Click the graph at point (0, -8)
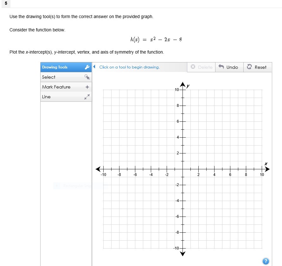 pos(183,232)
